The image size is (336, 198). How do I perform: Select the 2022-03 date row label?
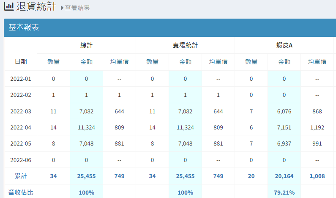pyautogui.click(x=21, y=111)
